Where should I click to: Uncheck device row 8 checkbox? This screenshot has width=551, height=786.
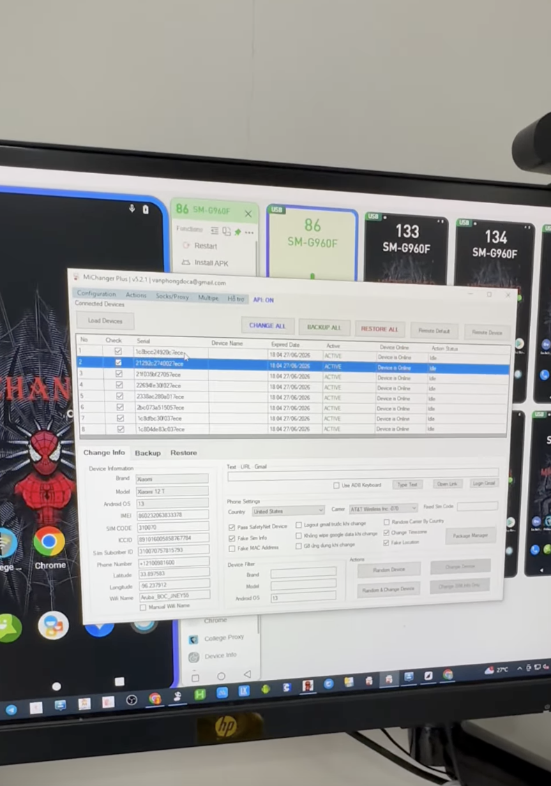click(121, 429)
